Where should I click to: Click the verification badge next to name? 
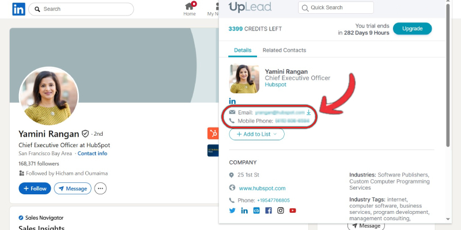(85, 134)
